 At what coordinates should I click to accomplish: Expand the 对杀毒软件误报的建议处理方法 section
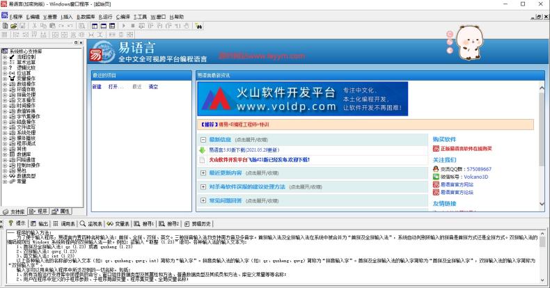[x=203, y=186]
